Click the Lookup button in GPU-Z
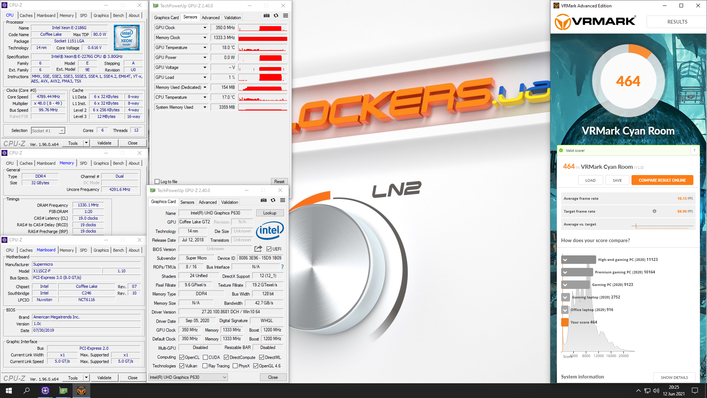The width and height of the screenshot is (707, 398). [x=270, y=213]
